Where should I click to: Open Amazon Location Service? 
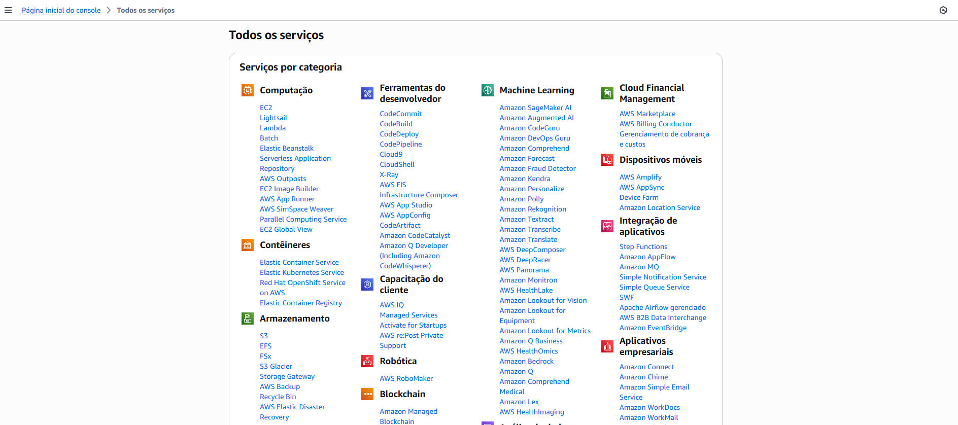coord(660,207)
